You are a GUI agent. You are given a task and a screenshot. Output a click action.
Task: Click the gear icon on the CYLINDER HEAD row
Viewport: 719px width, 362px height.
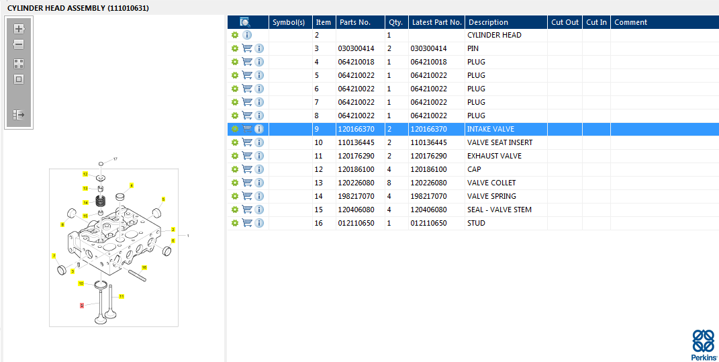pos(235,35)
